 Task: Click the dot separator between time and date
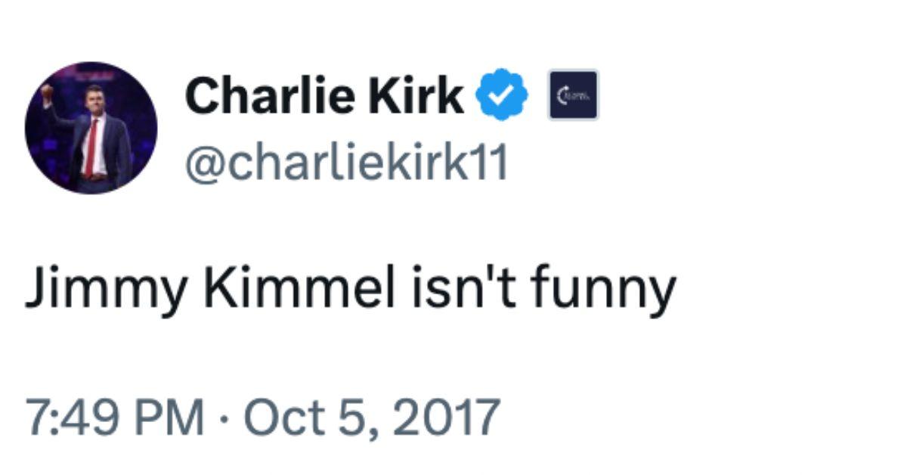(225, 418)
